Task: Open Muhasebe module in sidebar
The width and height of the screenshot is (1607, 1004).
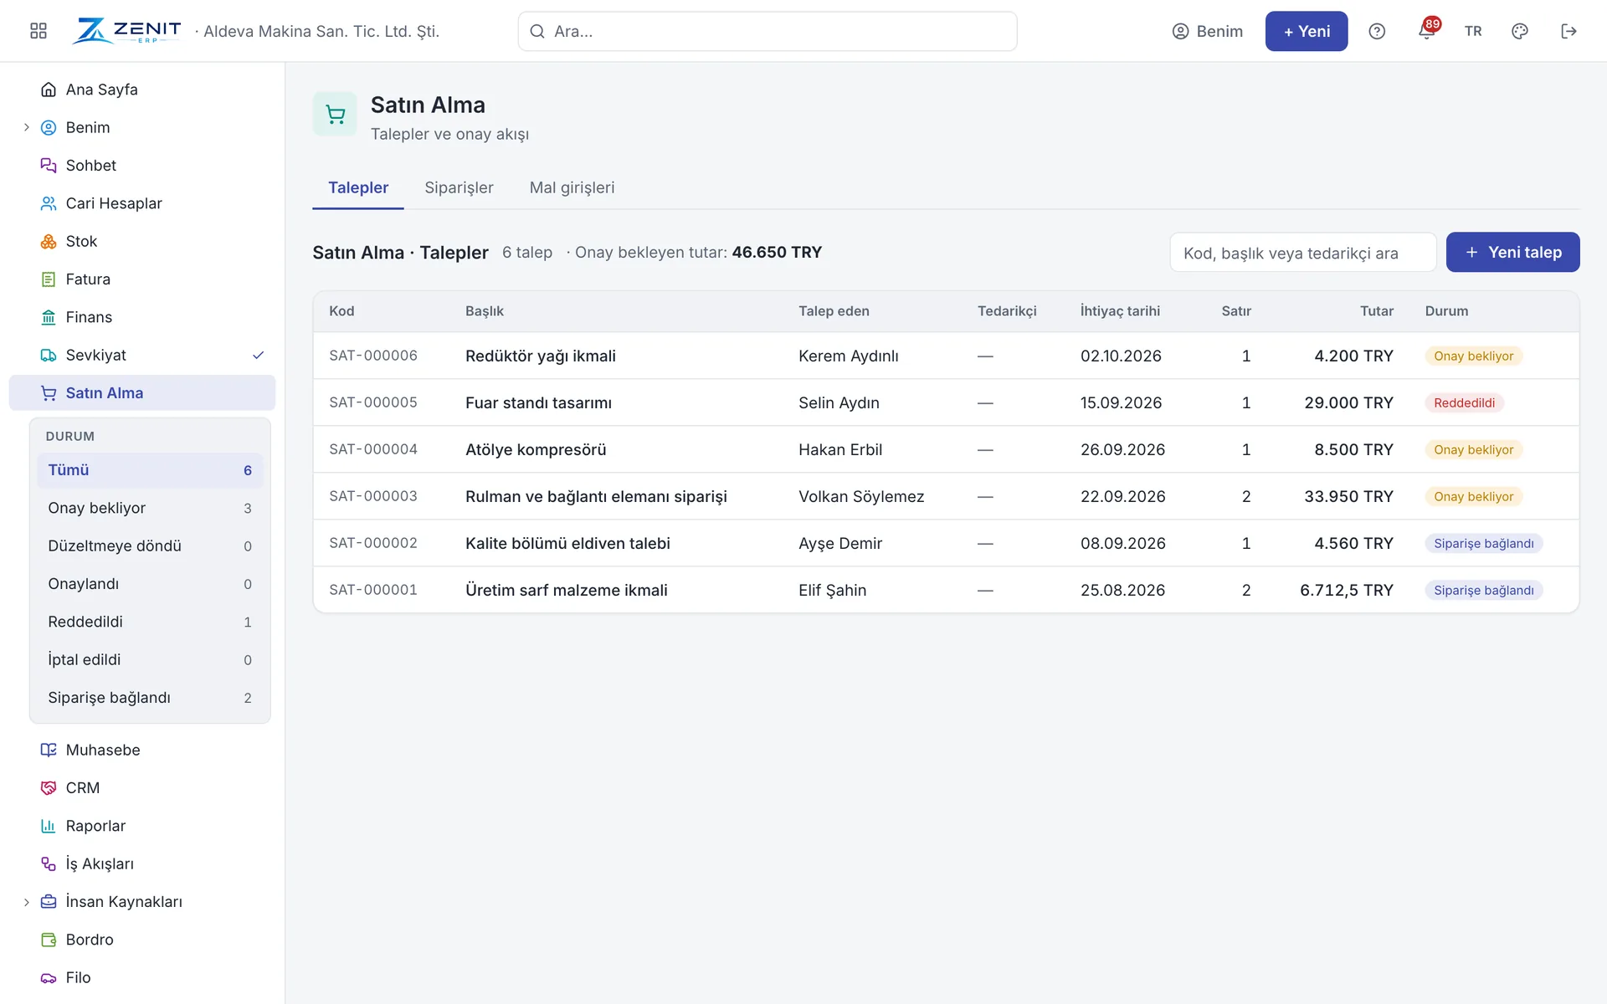Action: tap(142, 750)
